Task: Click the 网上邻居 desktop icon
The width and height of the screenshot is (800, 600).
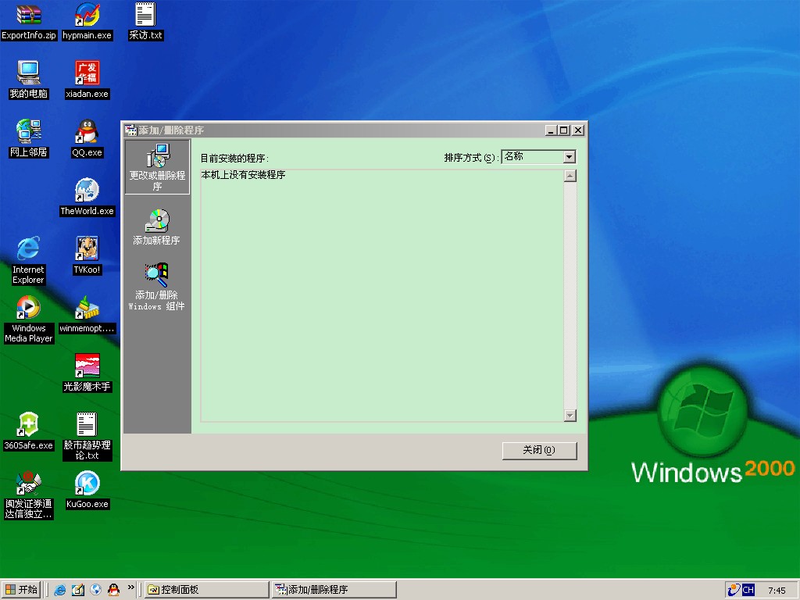Action: (29, 139)
